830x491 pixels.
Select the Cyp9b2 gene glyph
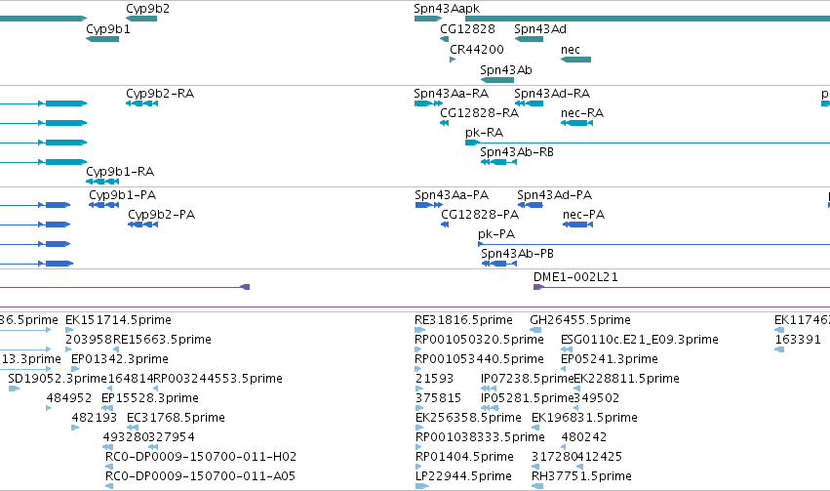[x=141, y=20]
